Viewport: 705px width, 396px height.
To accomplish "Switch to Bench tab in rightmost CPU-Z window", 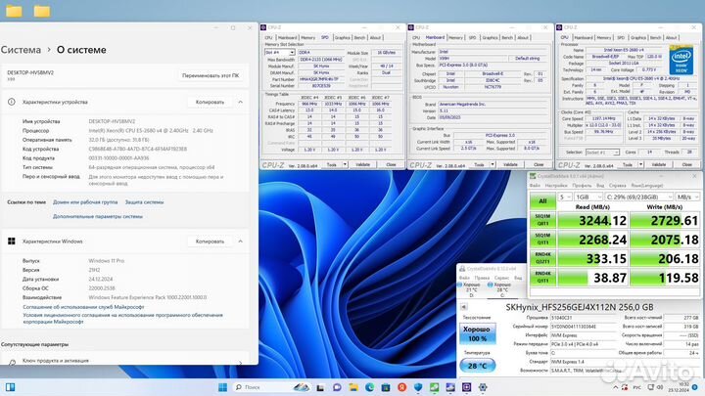I will click(x=655, y=38).
